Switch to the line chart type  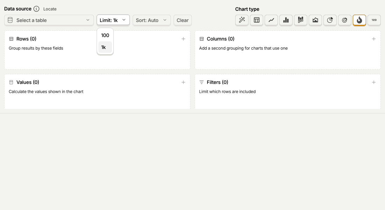tap(271, 20)
